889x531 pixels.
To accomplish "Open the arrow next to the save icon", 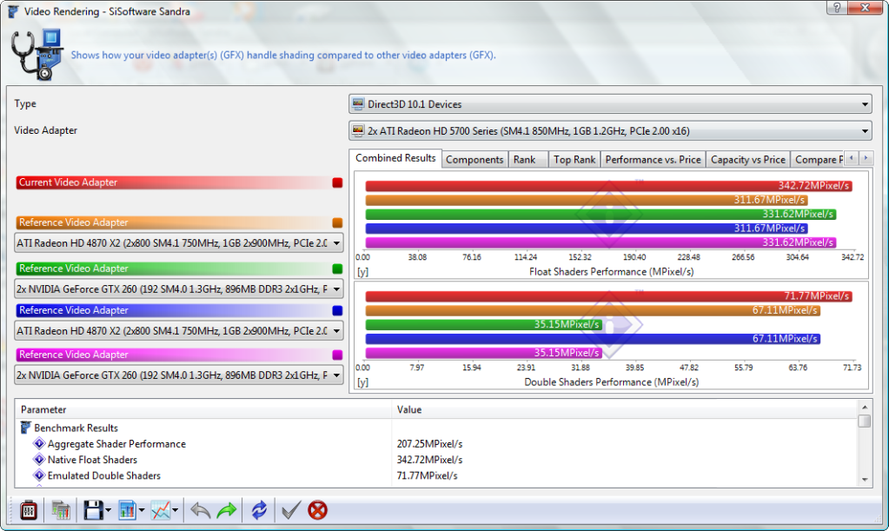I will pos(108,510).
